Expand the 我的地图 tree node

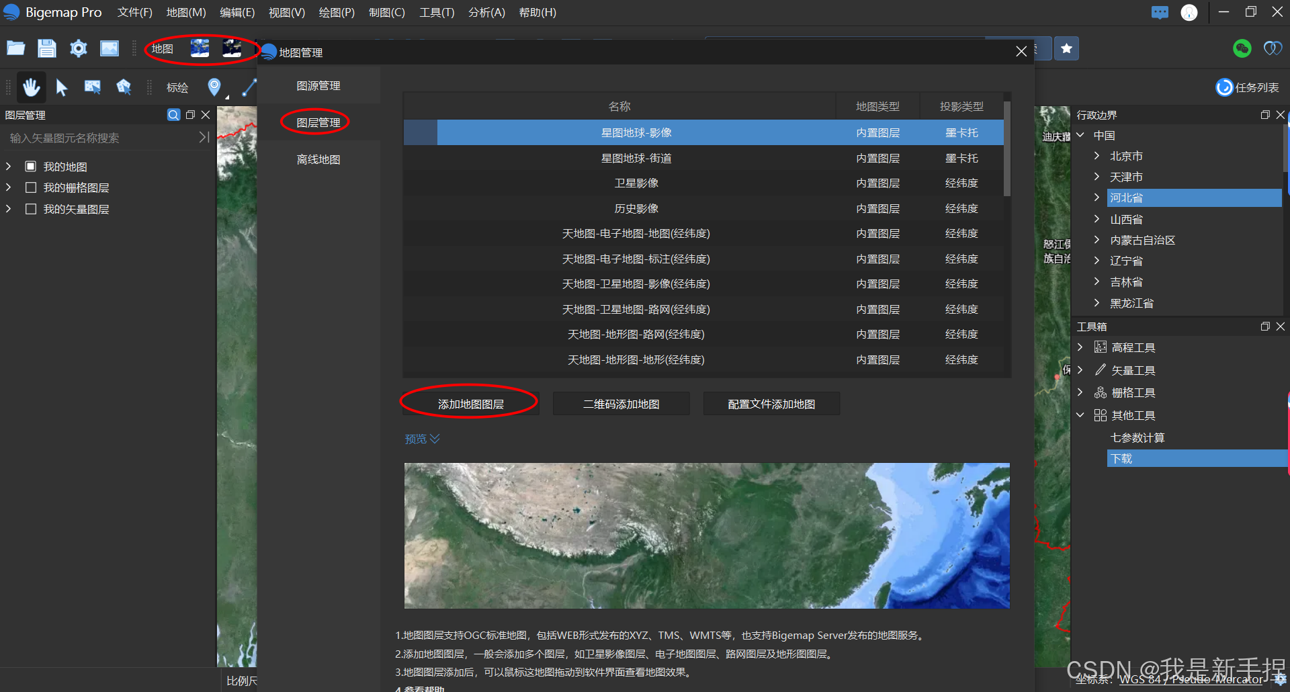click(x=8, y=166)
